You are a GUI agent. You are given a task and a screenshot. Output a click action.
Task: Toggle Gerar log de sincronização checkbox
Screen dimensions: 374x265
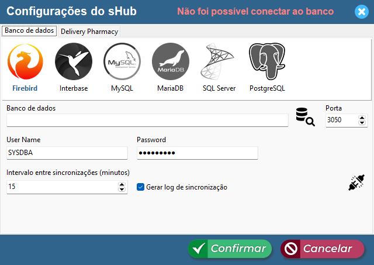tap(140, 187)
